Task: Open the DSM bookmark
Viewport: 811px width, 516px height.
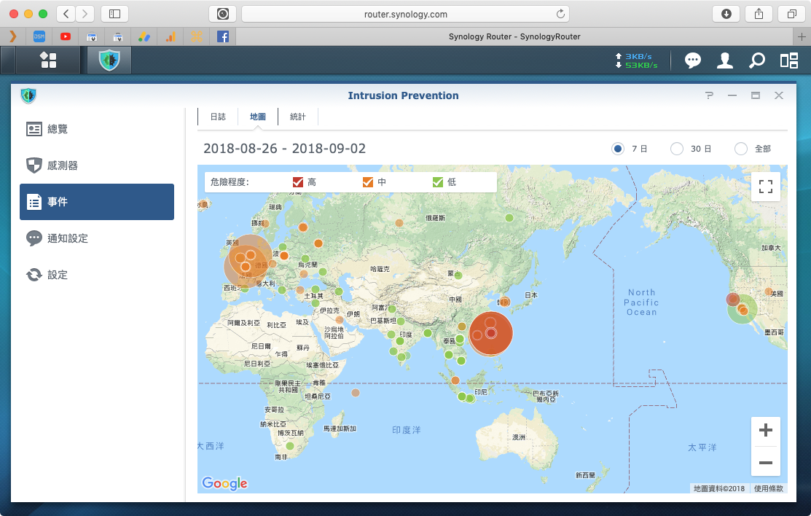Action: click(x=39, y=36)
